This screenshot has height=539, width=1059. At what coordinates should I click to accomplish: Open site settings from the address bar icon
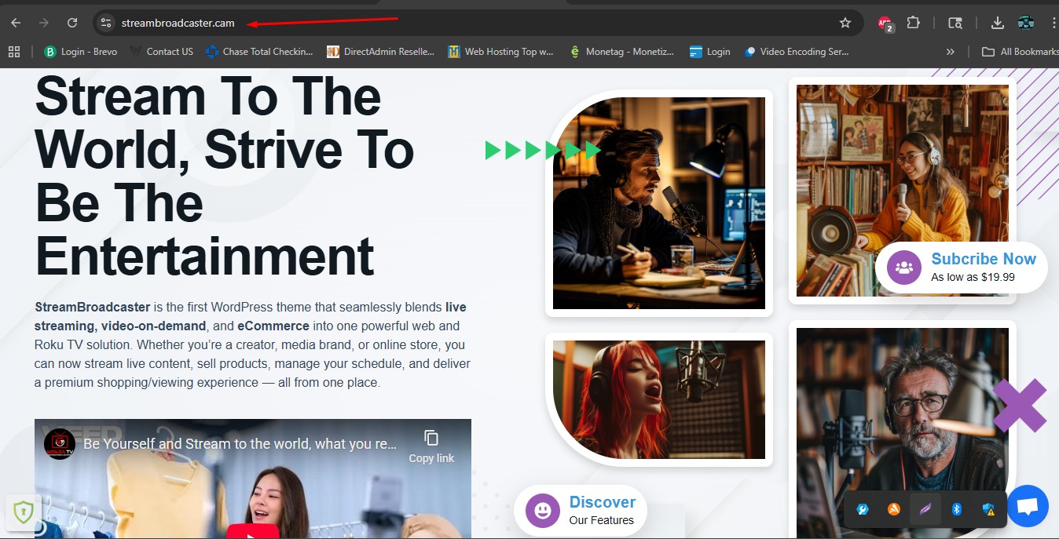[105, 23]
